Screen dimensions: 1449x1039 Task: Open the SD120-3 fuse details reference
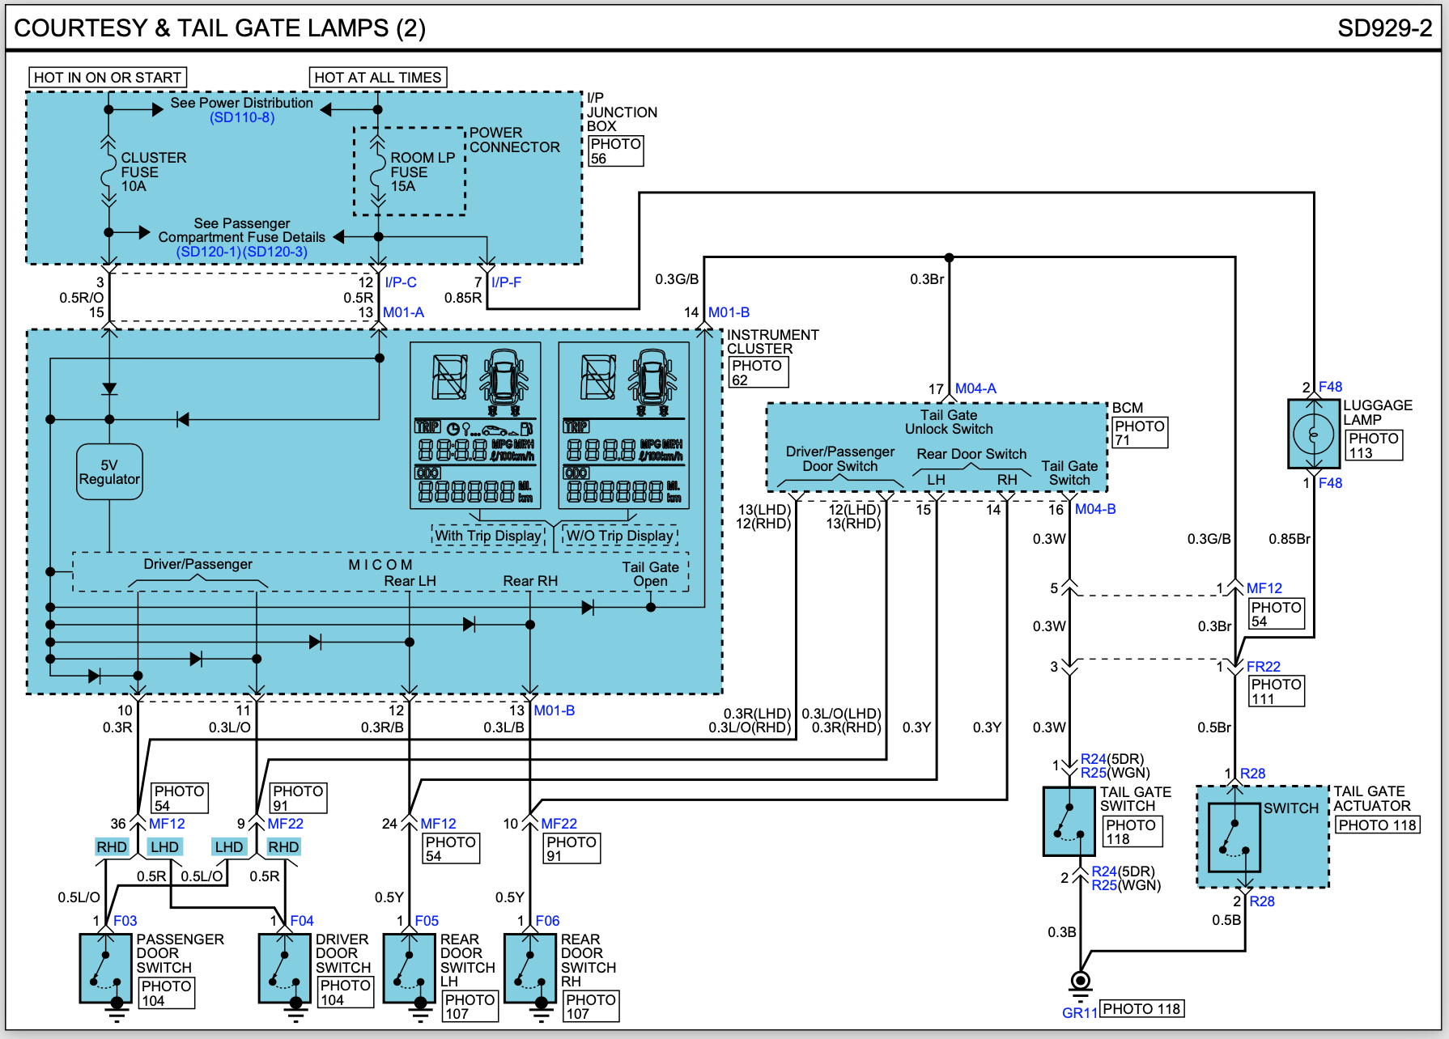click(275, 252)
